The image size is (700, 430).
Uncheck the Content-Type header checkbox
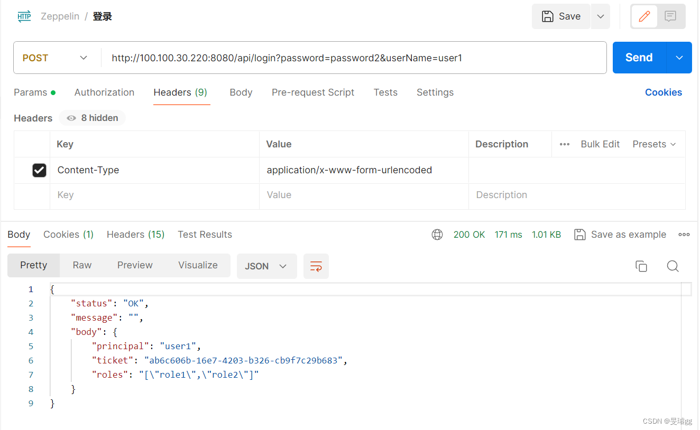click(39, 170)
